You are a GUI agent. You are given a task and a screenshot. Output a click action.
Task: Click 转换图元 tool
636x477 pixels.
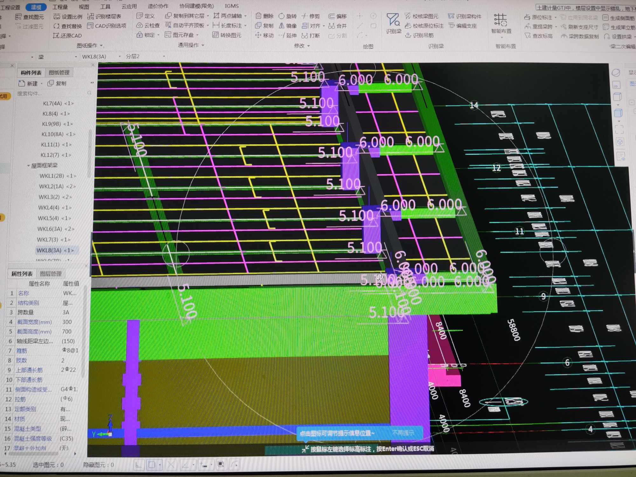227,35
